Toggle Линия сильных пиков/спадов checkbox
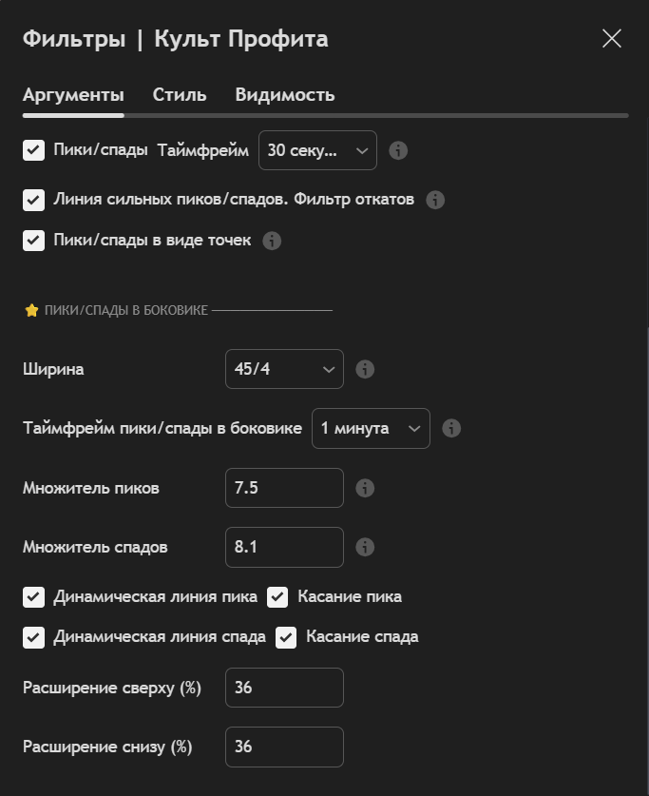 click(x=34, y=200)
